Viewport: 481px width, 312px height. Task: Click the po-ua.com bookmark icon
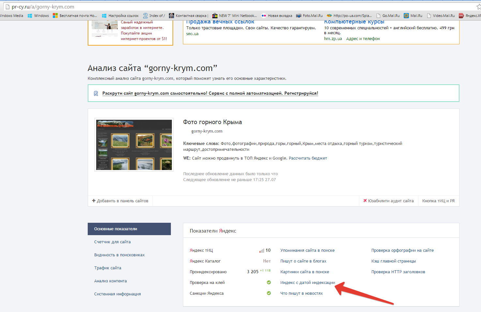(x=329, y=16)
